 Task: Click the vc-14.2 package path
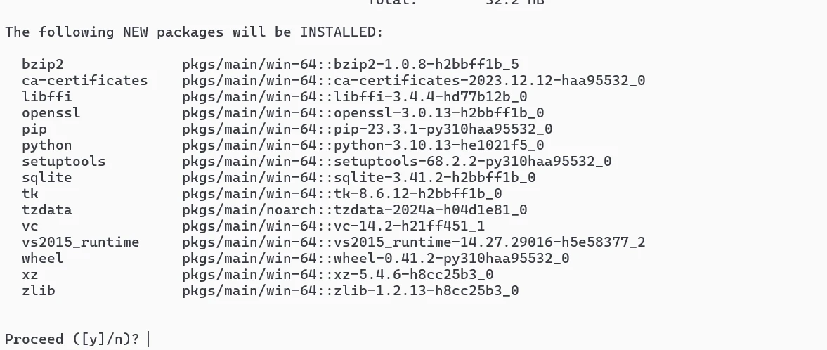[x=333, y=226]
